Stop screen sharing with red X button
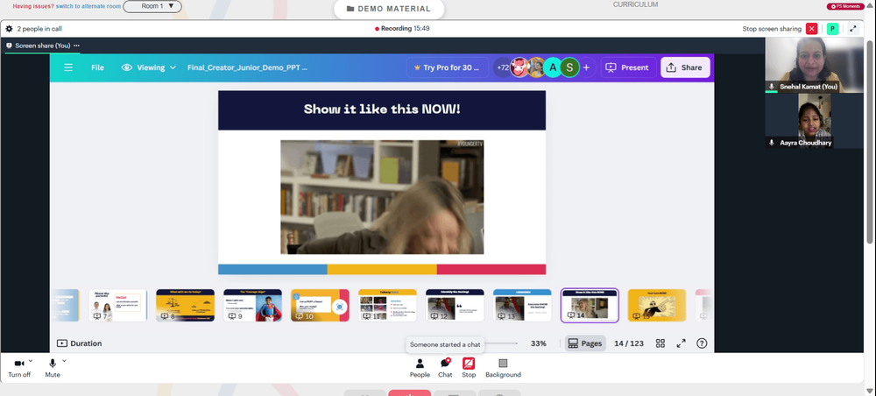Screen dimensions: 876x396 point(812,29)
